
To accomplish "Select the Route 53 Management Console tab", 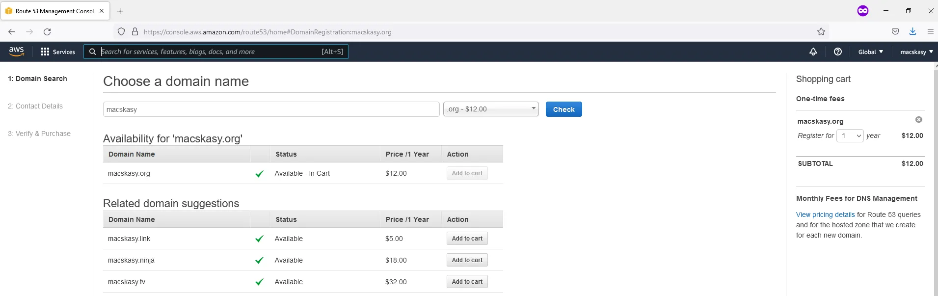I will [x=55, y=11].
